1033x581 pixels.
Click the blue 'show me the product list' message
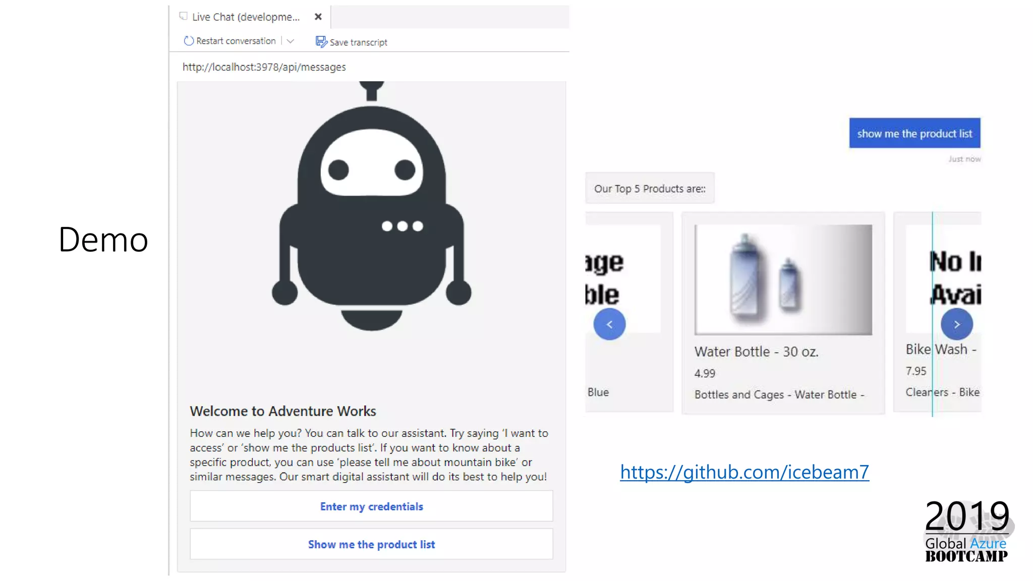[914, 133]
